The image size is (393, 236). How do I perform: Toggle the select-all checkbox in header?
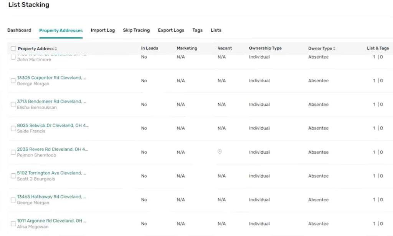[x=13, y=48]
